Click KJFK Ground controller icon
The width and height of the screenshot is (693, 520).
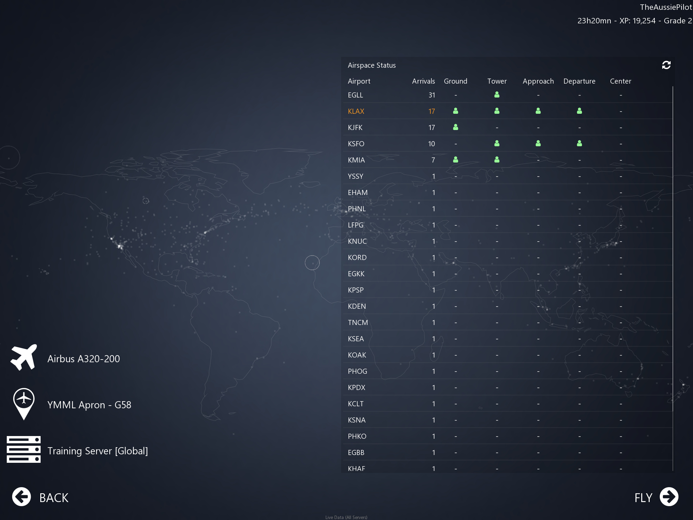tap(455, 127)
